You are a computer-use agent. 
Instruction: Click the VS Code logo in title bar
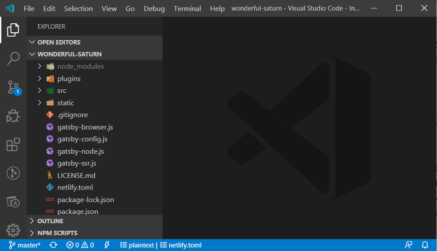click(x=10, y=8)
